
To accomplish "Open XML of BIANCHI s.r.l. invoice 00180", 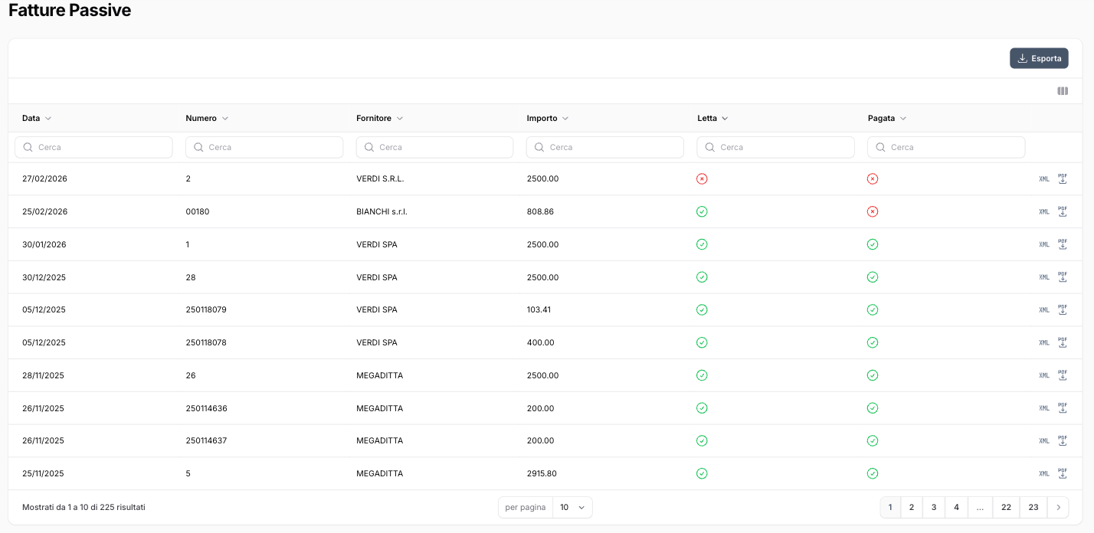I will (x=1043, y=211).
